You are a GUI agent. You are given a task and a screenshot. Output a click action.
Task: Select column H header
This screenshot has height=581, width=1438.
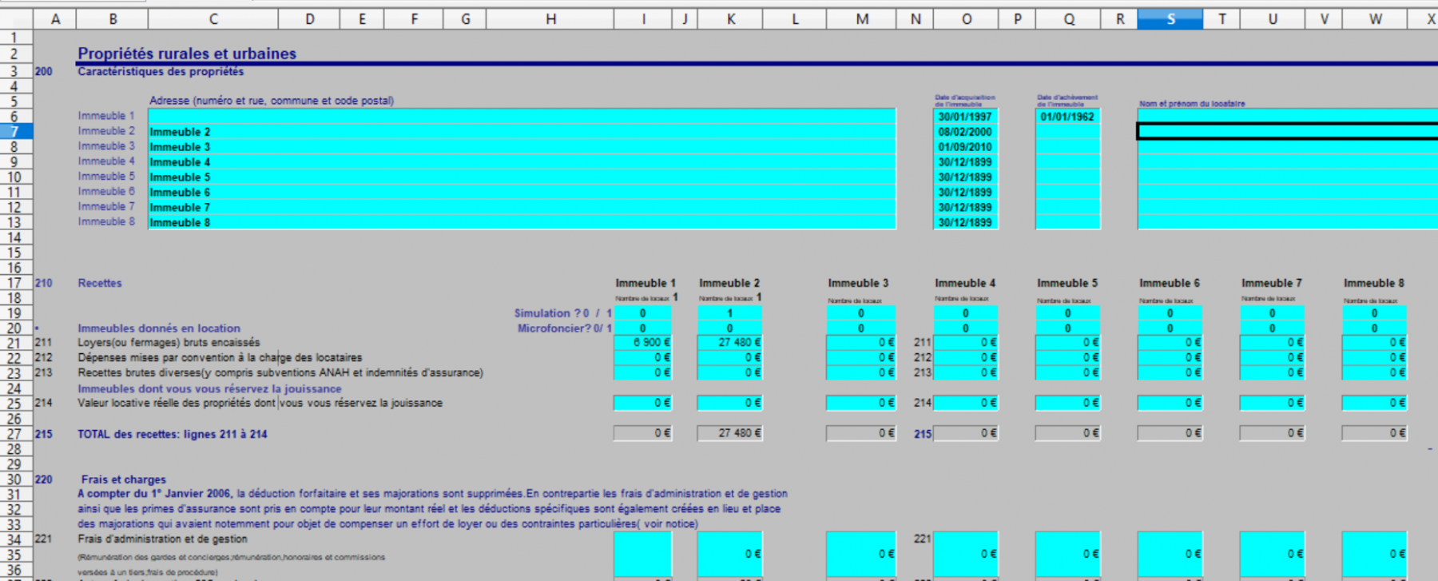(551, 19)
